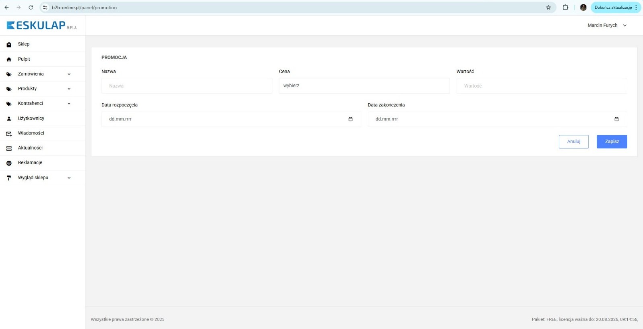Cancel the promotion with Anuluj

573,142
